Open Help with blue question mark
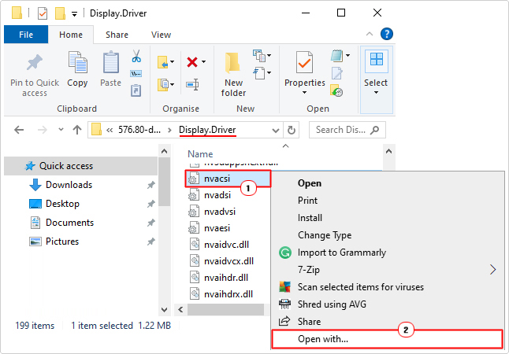 click(387, 34)
